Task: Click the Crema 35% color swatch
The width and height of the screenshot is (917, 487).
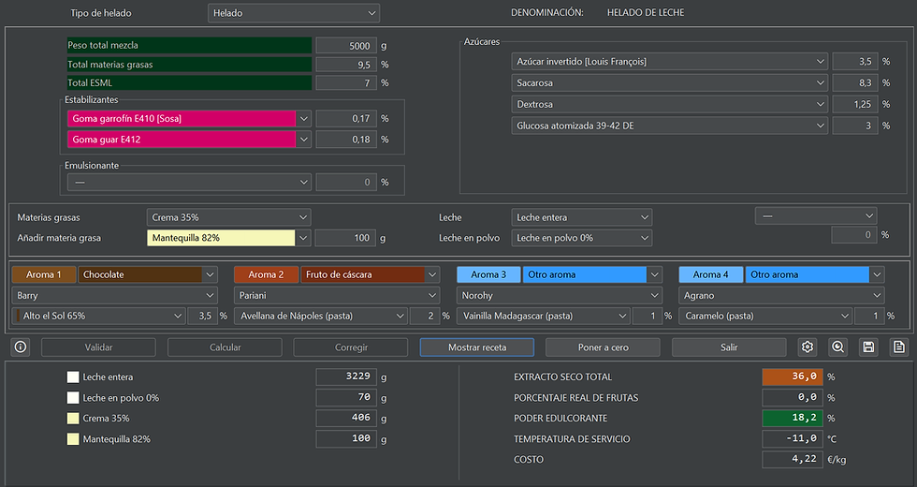Action: tap(73, 418)
